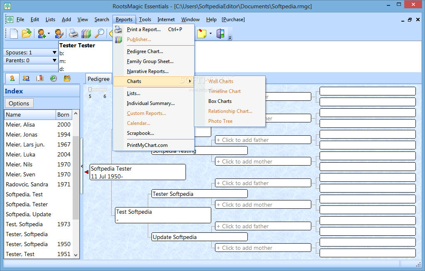
Task: Open the Tools menu
Action: (145, 20)
